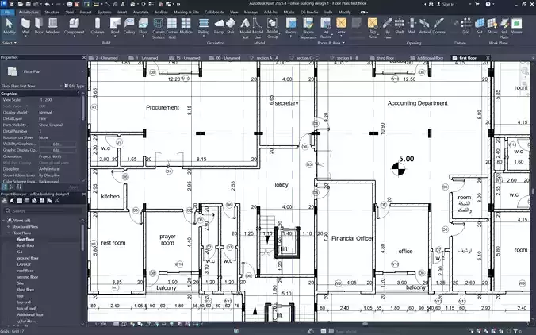Screen dimensions: 536x335
Task: Select the By Face opening tool
Action: (x=387, y=28)
